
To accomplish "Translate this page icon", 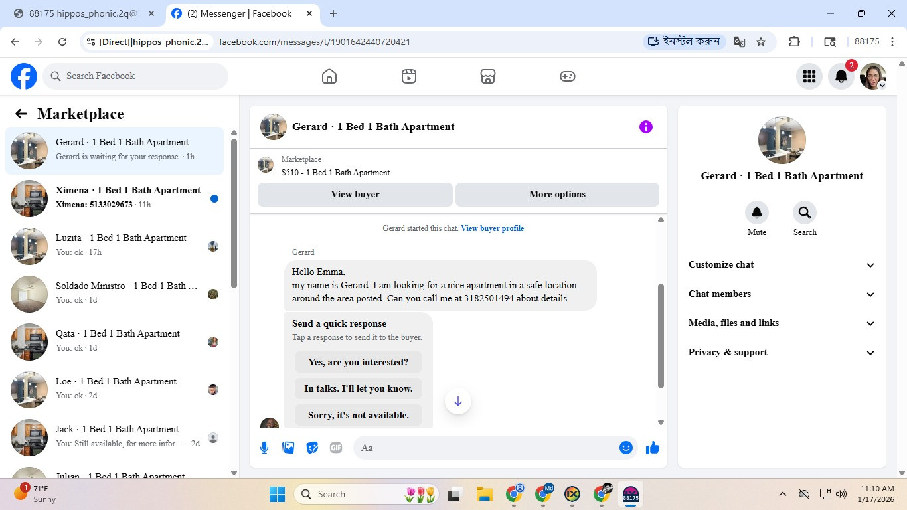I will (740, 42).
